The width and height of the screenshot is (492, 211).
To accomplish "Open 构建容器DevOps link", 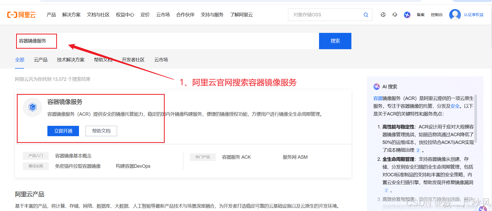I will pos(133,166).
